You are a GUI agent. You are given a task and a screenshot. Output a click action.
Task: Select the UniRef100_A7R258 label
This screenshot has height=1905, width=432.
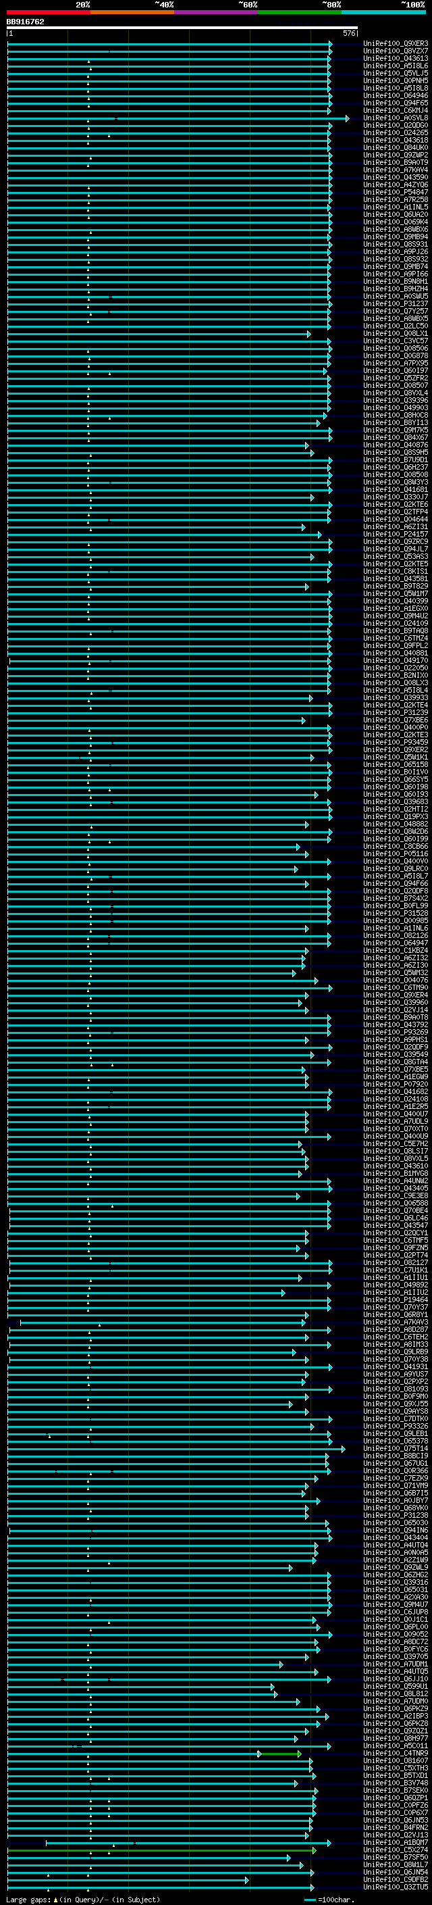396,199
